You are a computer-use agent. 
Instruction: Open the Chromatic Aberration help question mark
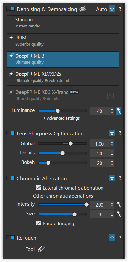tap(120, 178)
